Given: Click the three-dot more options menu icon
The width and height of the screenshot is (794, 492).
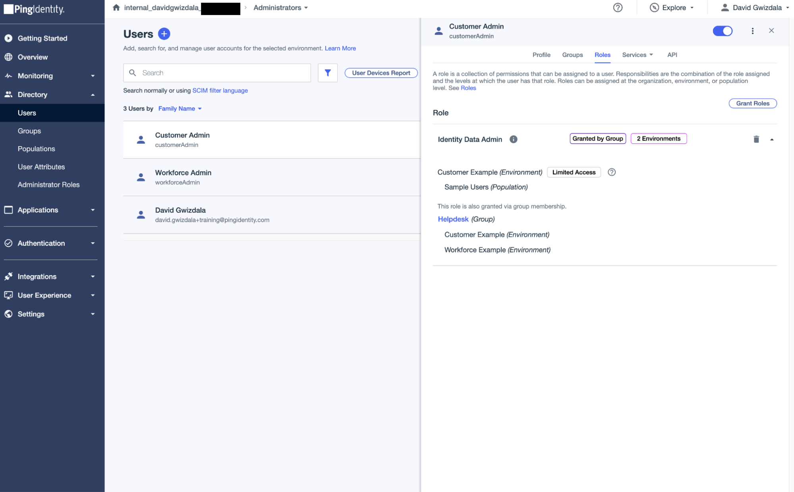Looking at the screenshot, I should click(753, 31).
